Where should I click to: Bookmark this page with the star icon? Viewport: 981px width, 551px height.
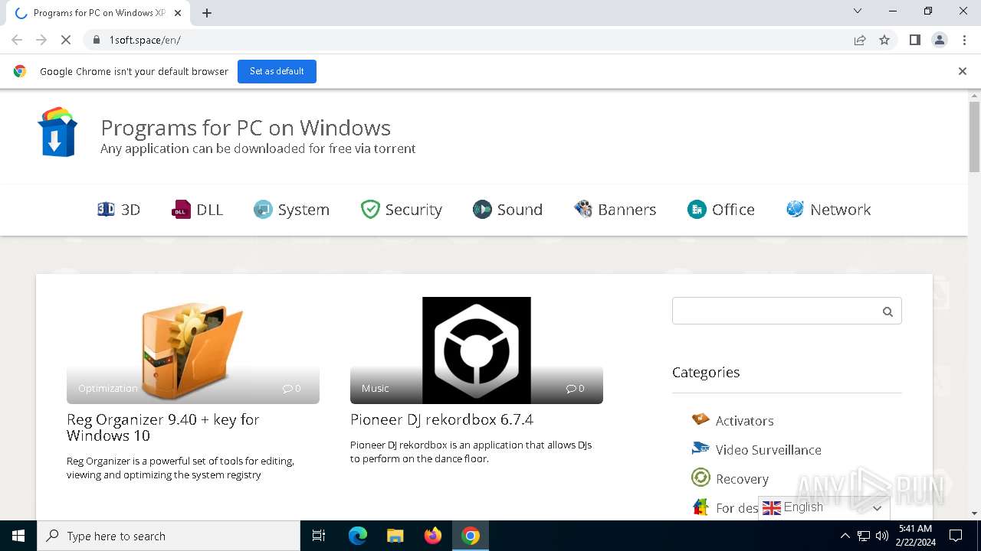884,40
